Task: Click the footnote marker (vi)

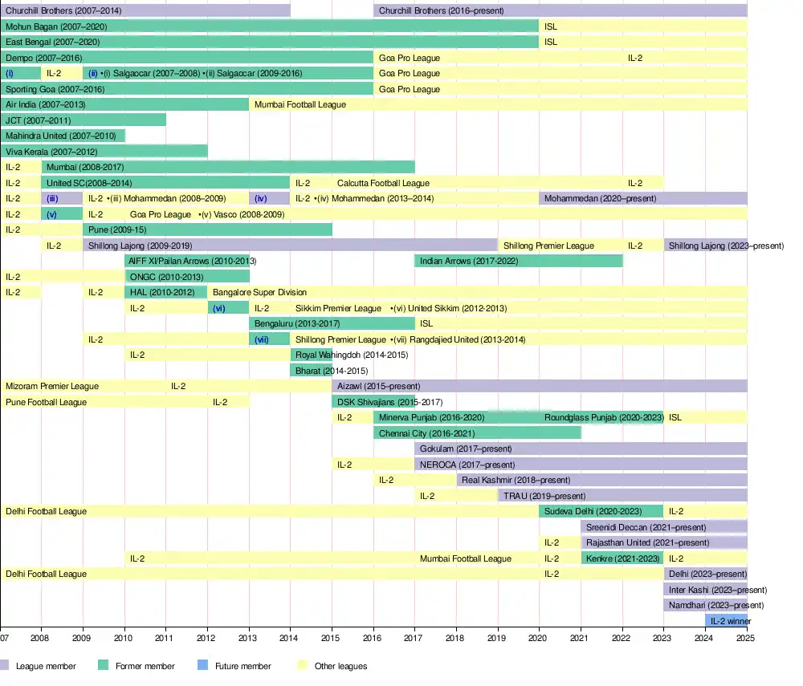Action: 219,308
